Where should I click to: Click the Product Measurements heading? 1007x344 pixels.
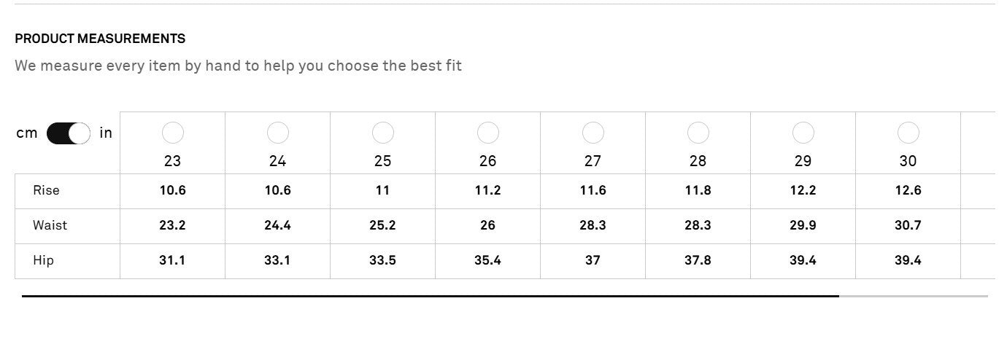(x=100, y=39)
